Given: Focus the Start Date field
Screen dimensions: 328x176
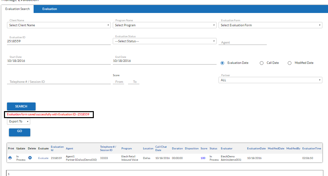Looking at the screenshot, I should [x=59, y=61].
